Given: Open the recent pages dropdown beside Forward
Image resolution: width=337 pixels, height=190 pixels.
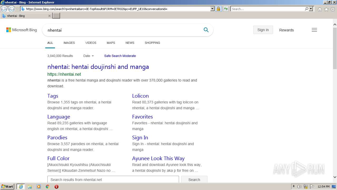Looking at the screenshot, I should coord(17,9).
